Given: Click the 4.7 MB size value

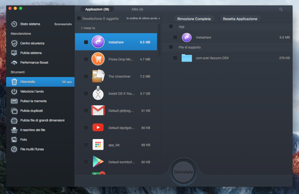Looking at the screenshot, I should pos(145,59).
